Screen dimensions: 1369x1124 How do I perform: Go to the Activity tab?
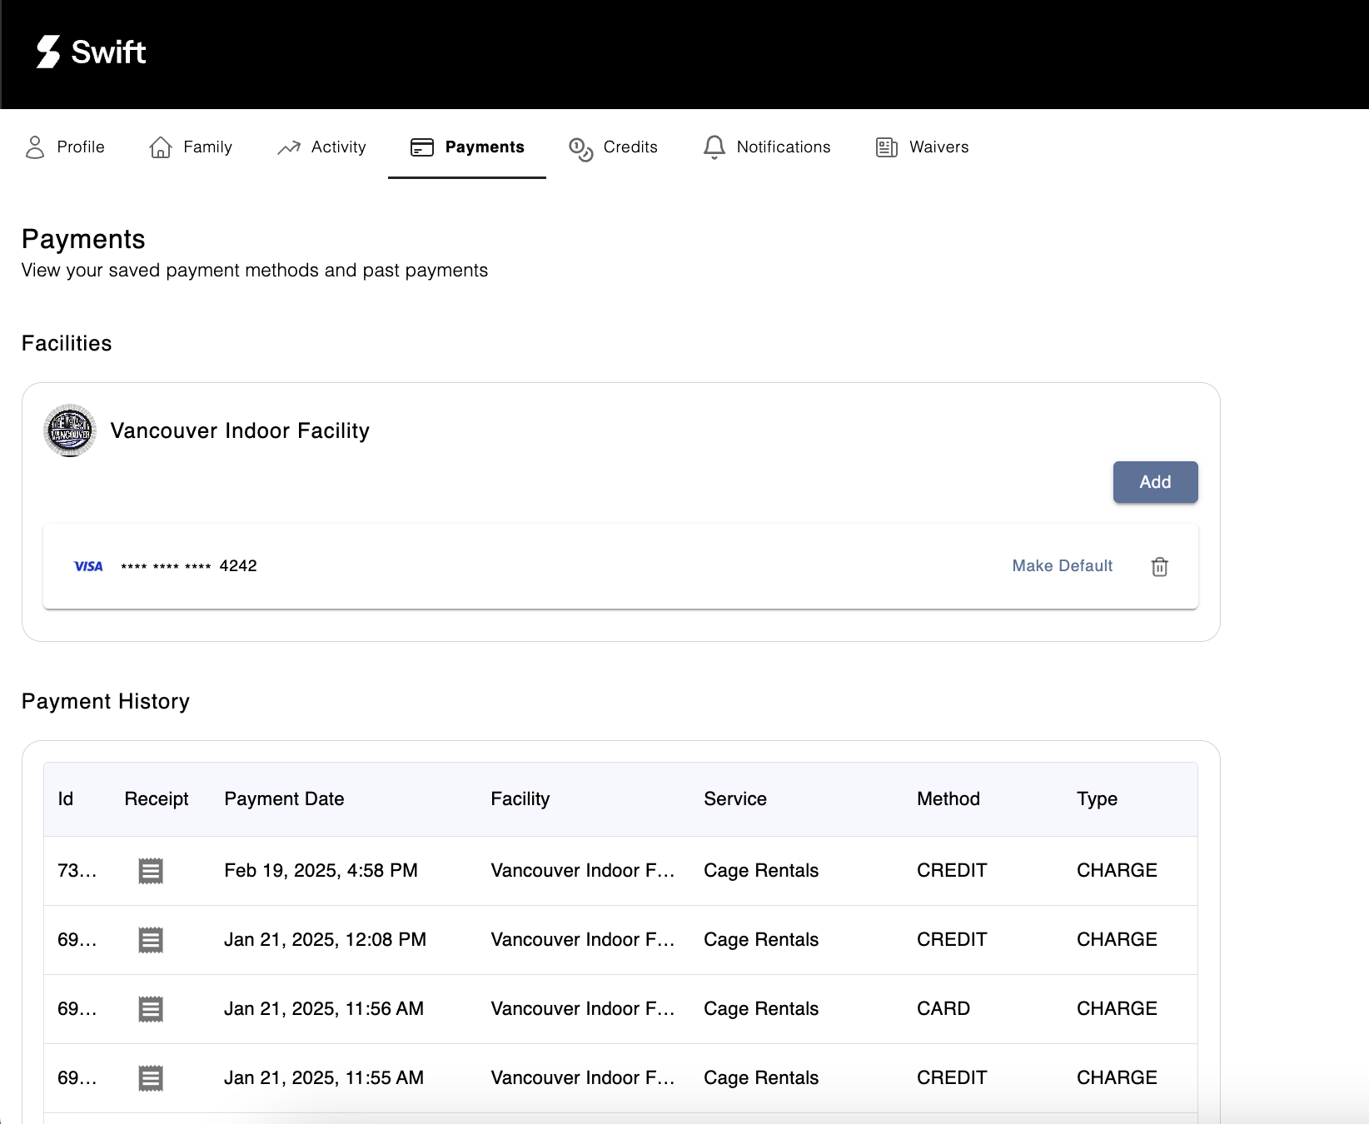tap(321, 147)
